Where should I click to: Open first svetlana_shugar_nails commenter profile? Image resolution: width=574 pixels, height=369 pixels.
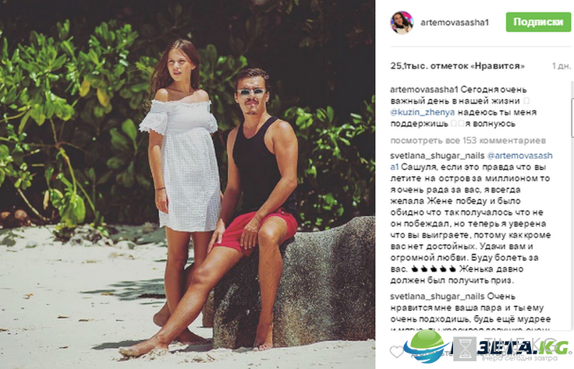(437, 156)
